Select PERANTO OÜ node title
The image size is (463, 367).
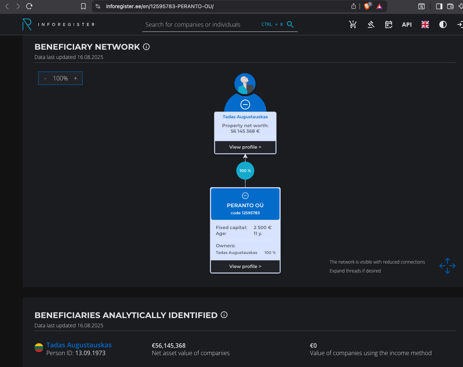pos(245,205)
